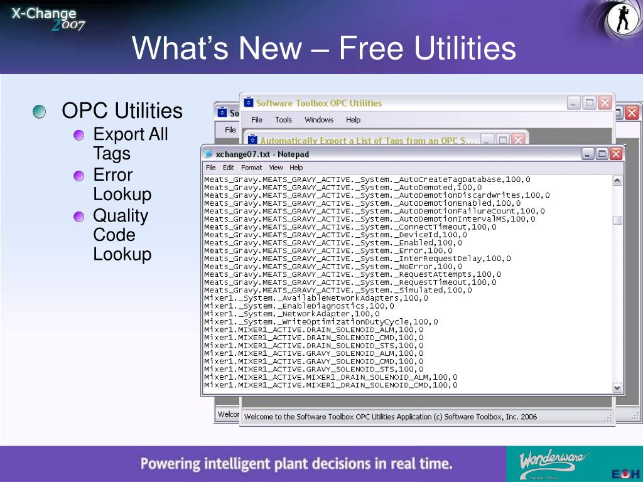Screen dimensions: 643x482
Task: Open the Notepad Edit menu
Action: pos(229,168)
